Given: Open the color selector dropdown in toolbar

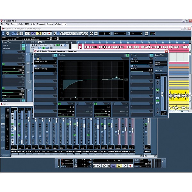Looking at the screenshot, I should click(x=153, y=33).
